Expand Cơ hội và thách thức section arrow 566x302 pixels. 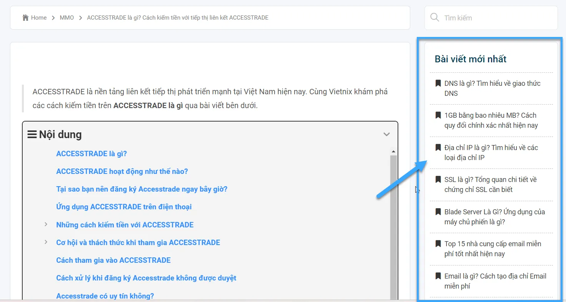pos(46,242)
